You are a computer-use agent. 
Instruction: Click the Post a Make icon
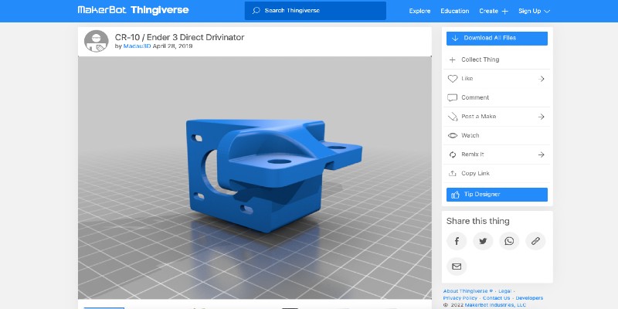(453, 117)
